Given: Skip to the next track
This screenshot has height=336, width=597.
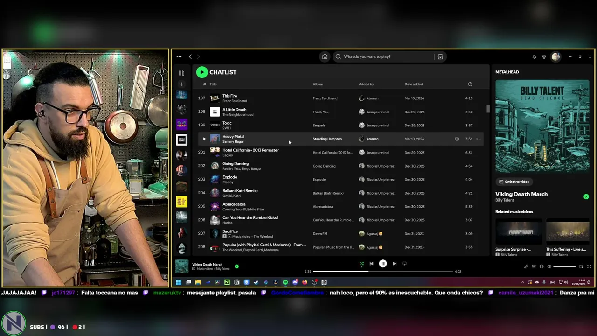Looking at the screenshot, I should pyautogui.click(x=394, y=264).
